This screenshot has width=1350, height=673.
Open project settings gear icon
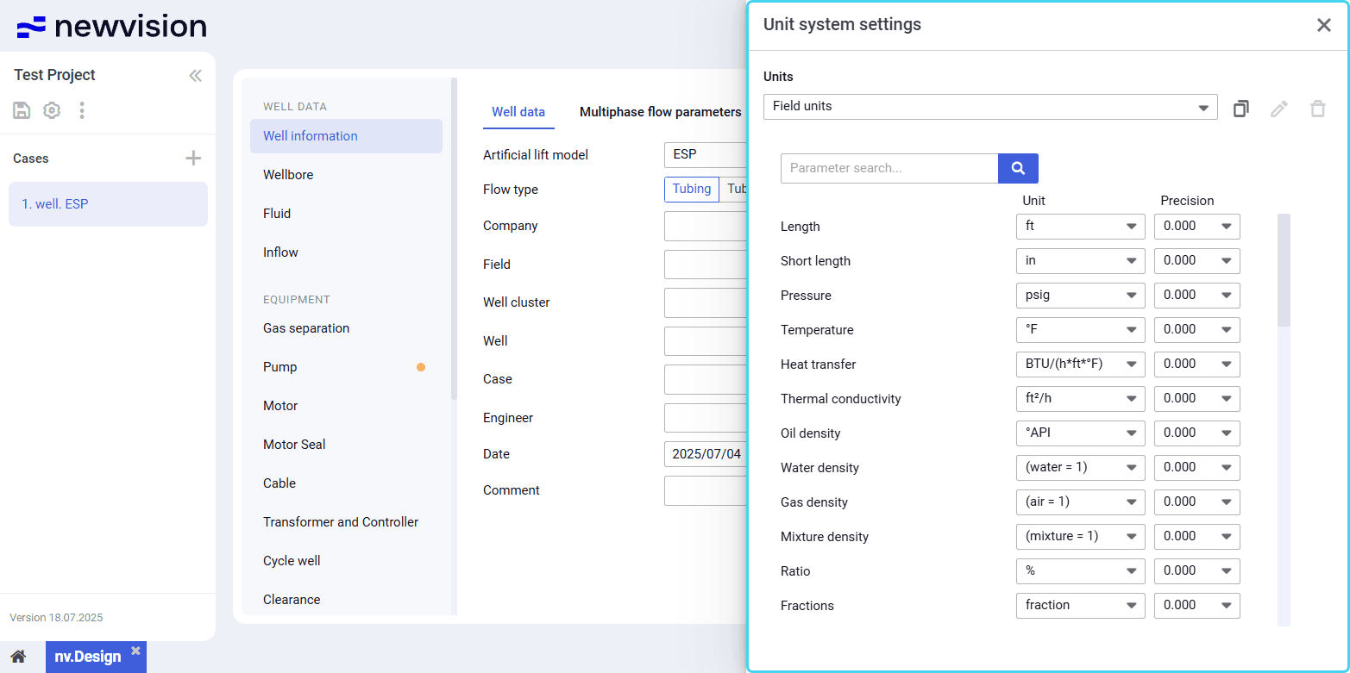(x=52, y=110)
